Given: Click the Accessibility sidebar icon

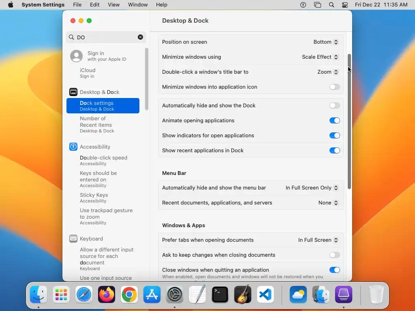Looking at the screenshot, I should (73, 147).
